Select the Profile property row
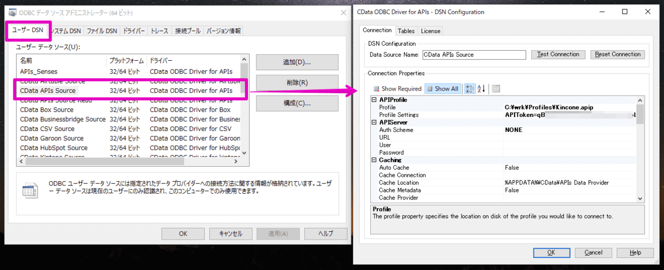The height and width of the screenshot is (270, 664). tap(504, 107)
